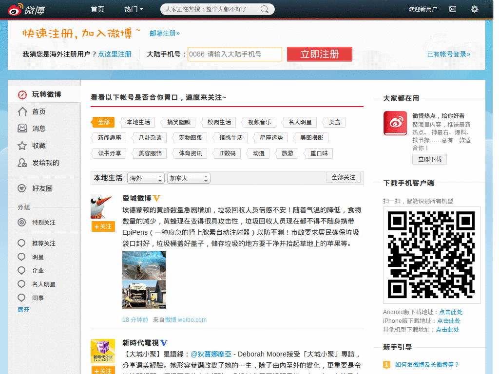Select the 八卦杂谈 category tag
Screen dimensions: 499x374
(150, 138)
